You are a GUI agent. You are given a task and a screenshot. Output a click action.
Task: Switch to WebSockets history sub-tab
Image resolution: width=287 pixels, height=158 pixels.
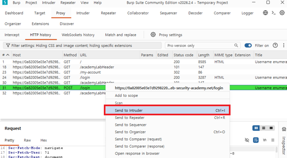tap(78, 35)
